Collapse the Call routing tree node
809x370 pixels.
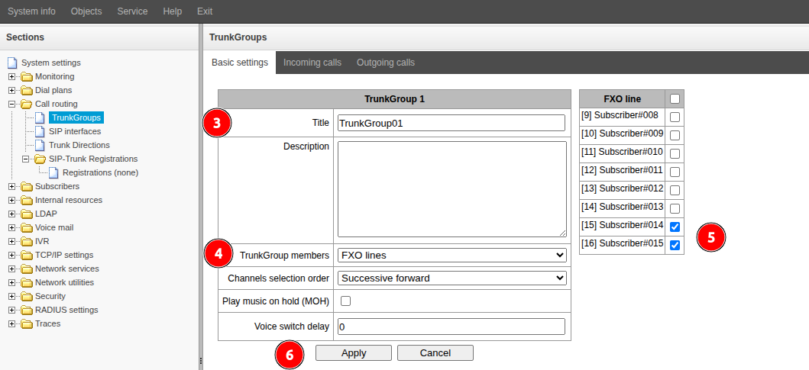coord(11,104)
